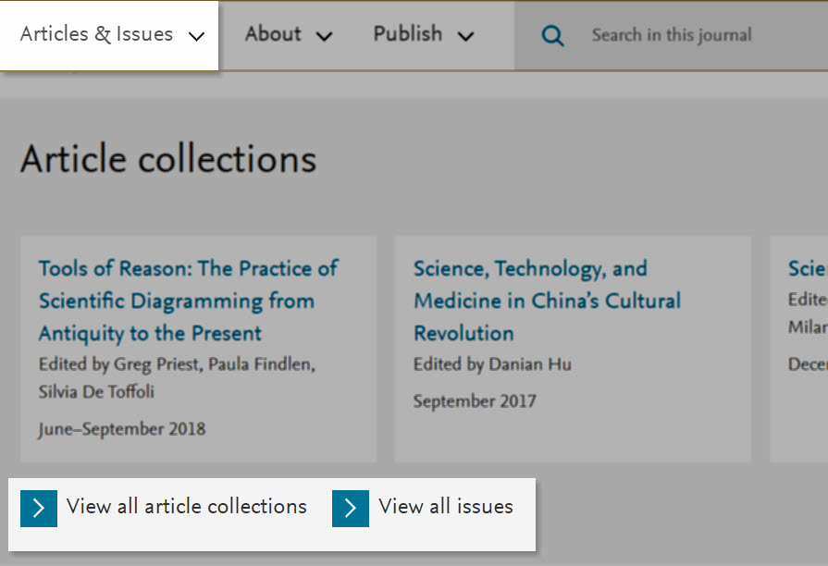Click View all article collections
The image size is (828, 566).
click(x=186, y=507)
